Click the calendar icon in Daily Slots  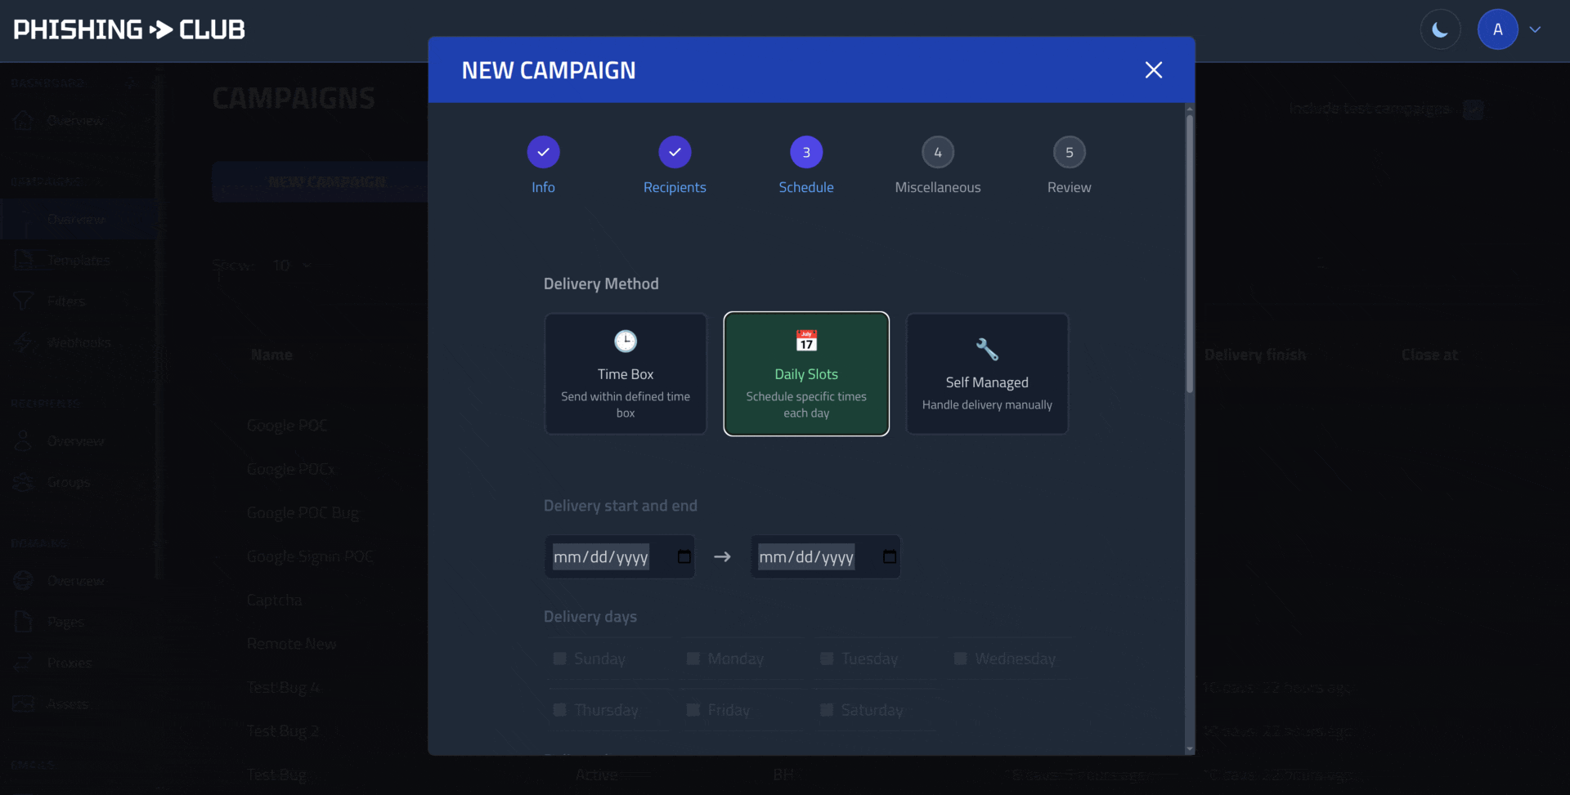[806, 341]
